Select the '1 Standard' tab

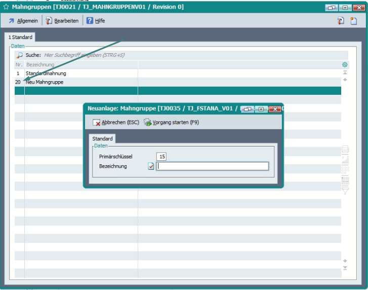20,38
